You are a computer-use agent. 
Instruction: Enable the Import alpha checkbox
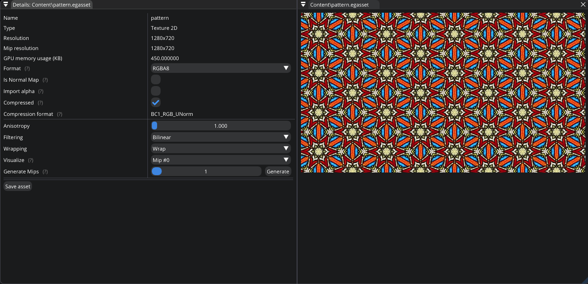point(156,91)
